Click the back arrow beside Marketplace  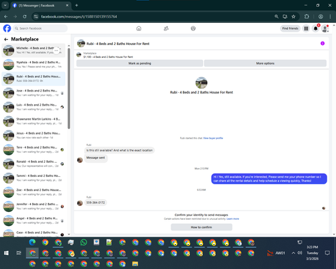click(x=6, y=39)
